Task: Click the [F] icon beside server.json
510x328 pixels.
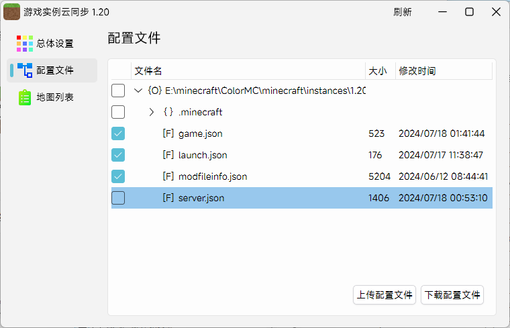Action: 168,198
